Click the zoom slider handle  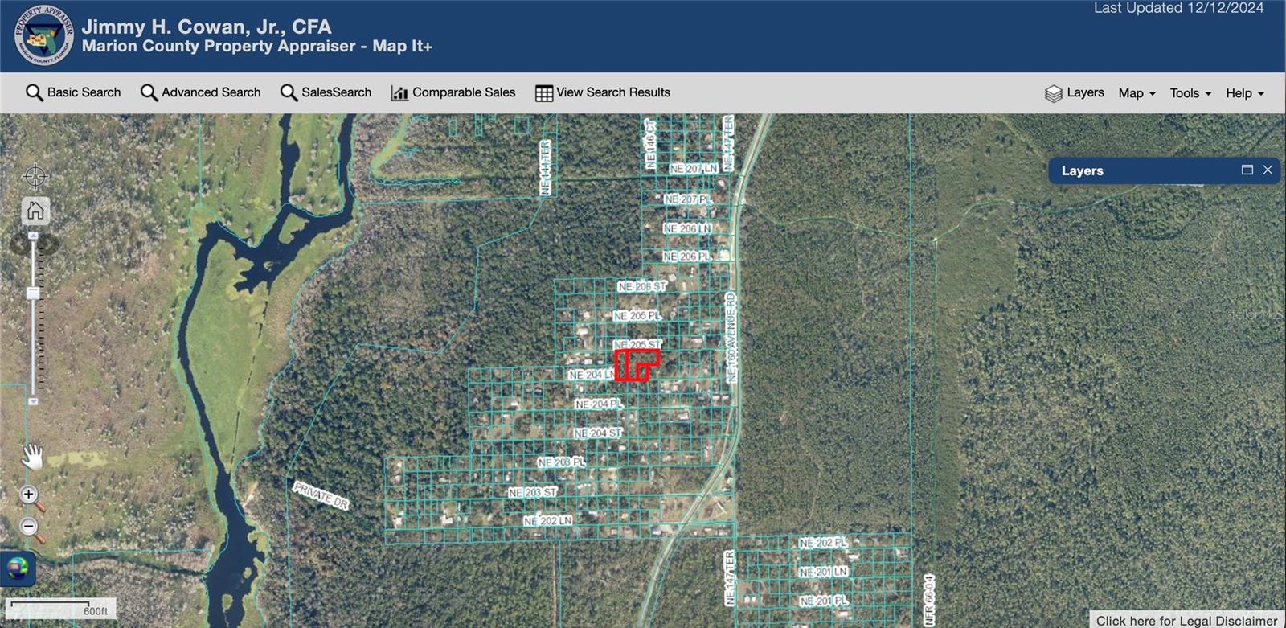click(x=33, y=293)
